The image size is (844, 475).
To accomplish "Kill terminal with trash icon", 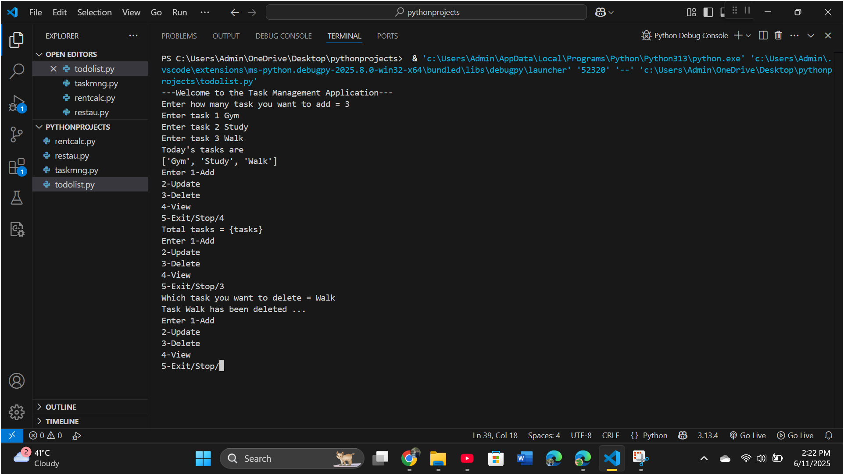I will [x=778, y=35].
